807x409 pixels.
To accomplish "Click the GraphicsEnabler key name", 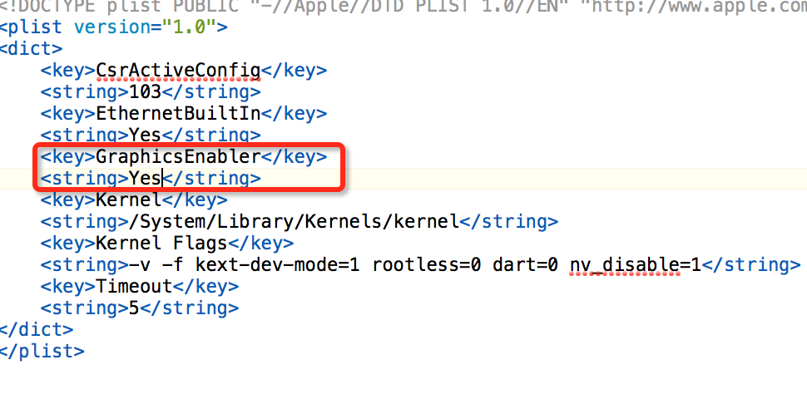I will (x=178, y=157).
